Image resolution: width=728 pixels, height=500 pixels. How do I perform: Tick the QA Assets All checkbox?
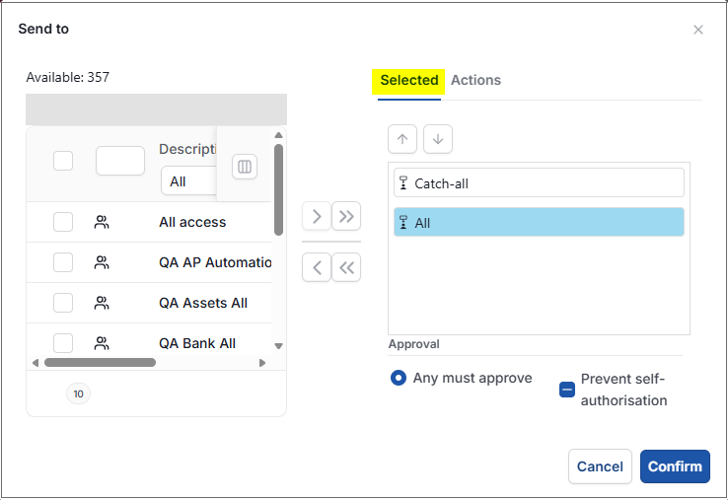pos(63,303)
